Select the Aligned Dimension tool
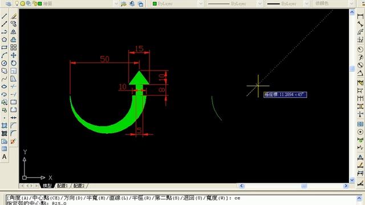This screenshot has width=365, height=205. [x=360, y=24]
